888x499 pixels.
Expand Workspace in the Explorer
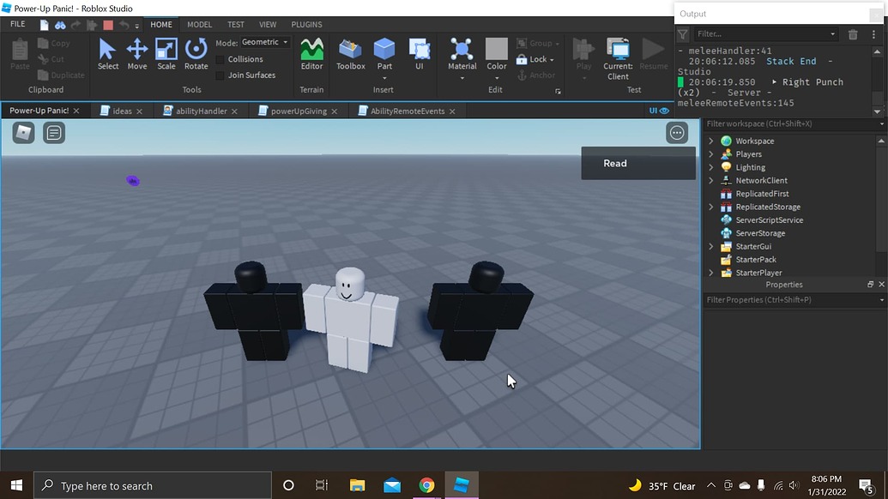710,141
